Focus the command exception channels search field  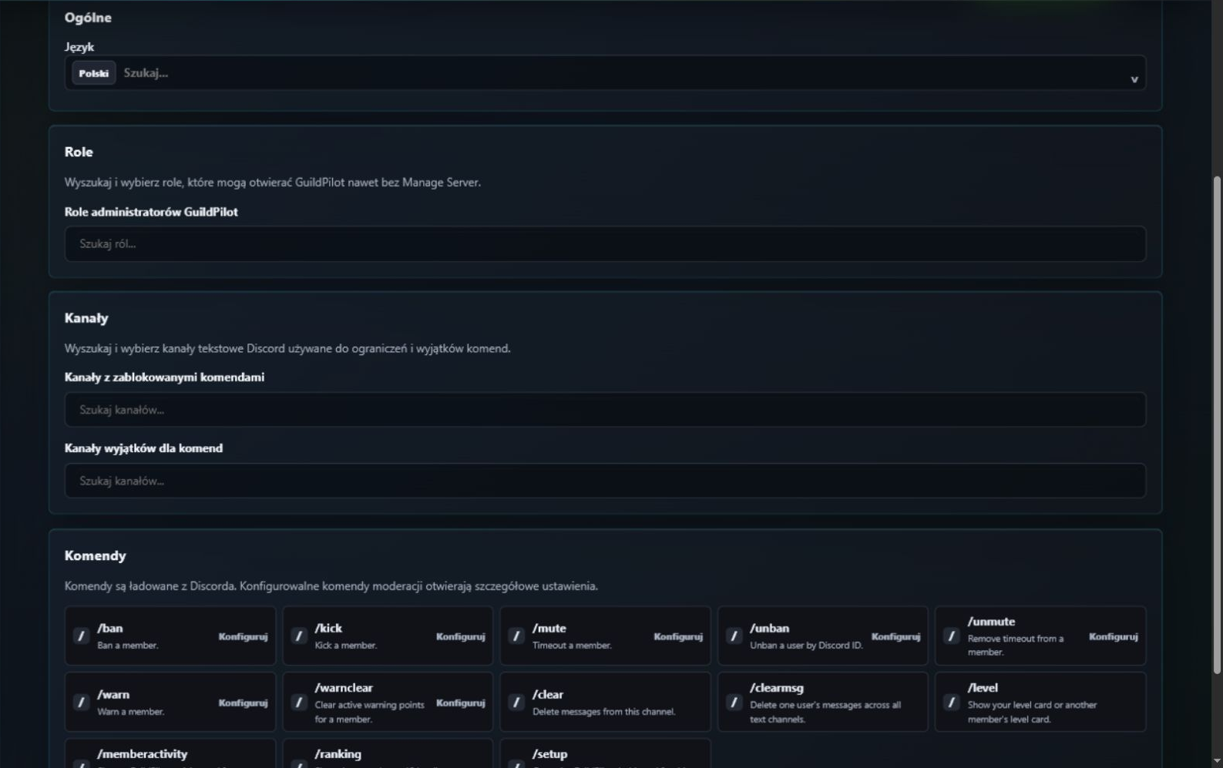(x=605, y=481)
